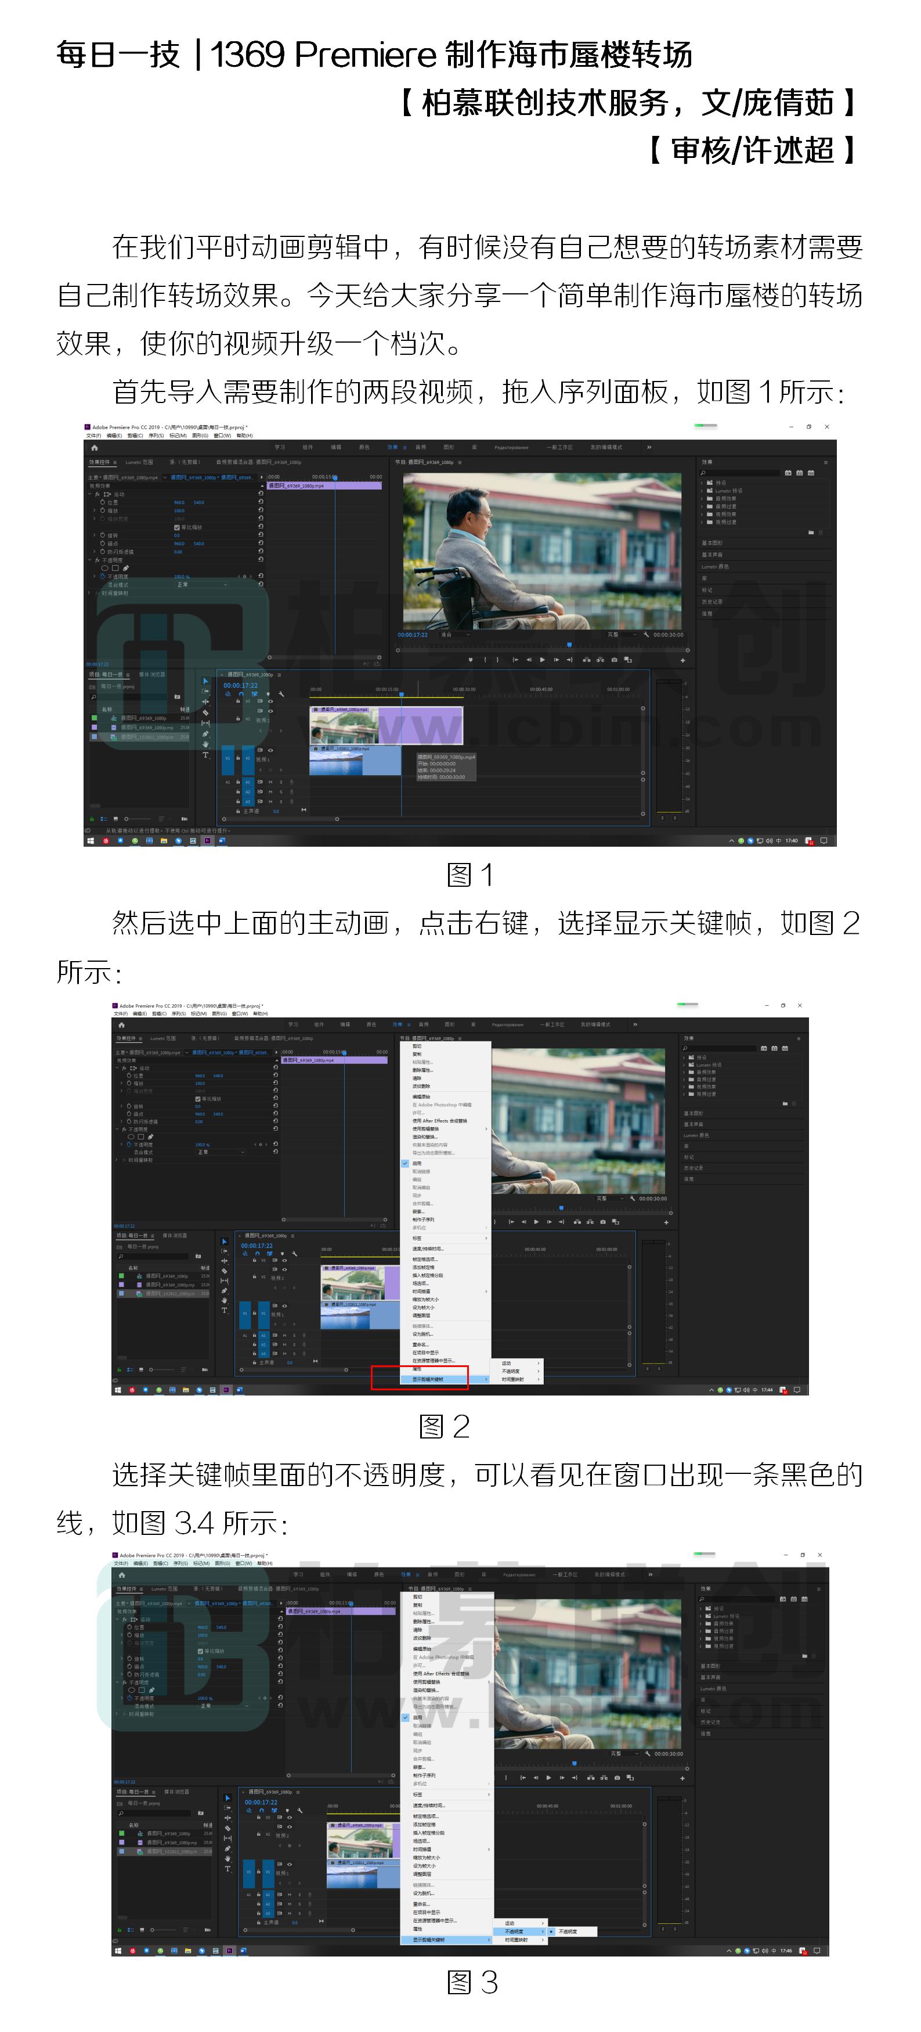Toggle 位置 stopwatch animation in Figure 1
This screenshot has width=921, height=2032.
pyautogui.click(x=103, y=502)
